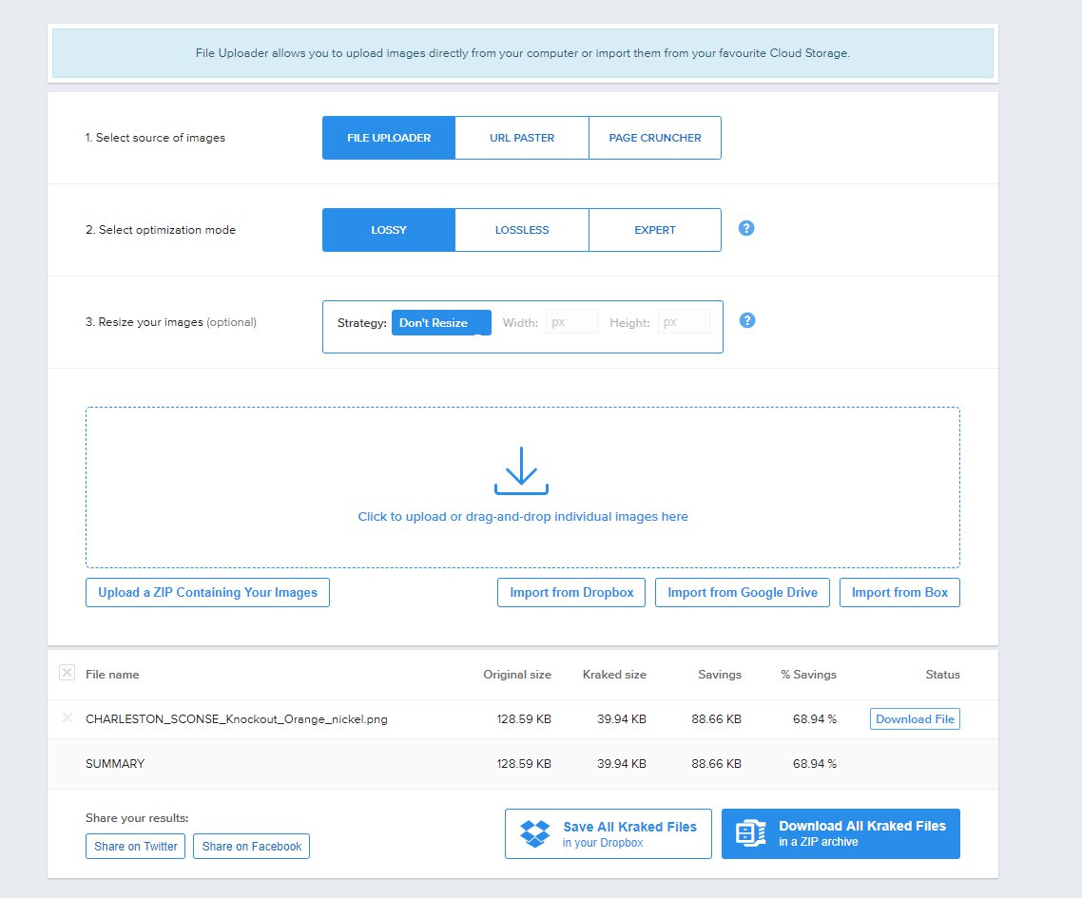Image resolution: width=1082 pixels, height=898 pixels.
Task: Click the help icon beside resize options
Action: click(x=747, y=320)
